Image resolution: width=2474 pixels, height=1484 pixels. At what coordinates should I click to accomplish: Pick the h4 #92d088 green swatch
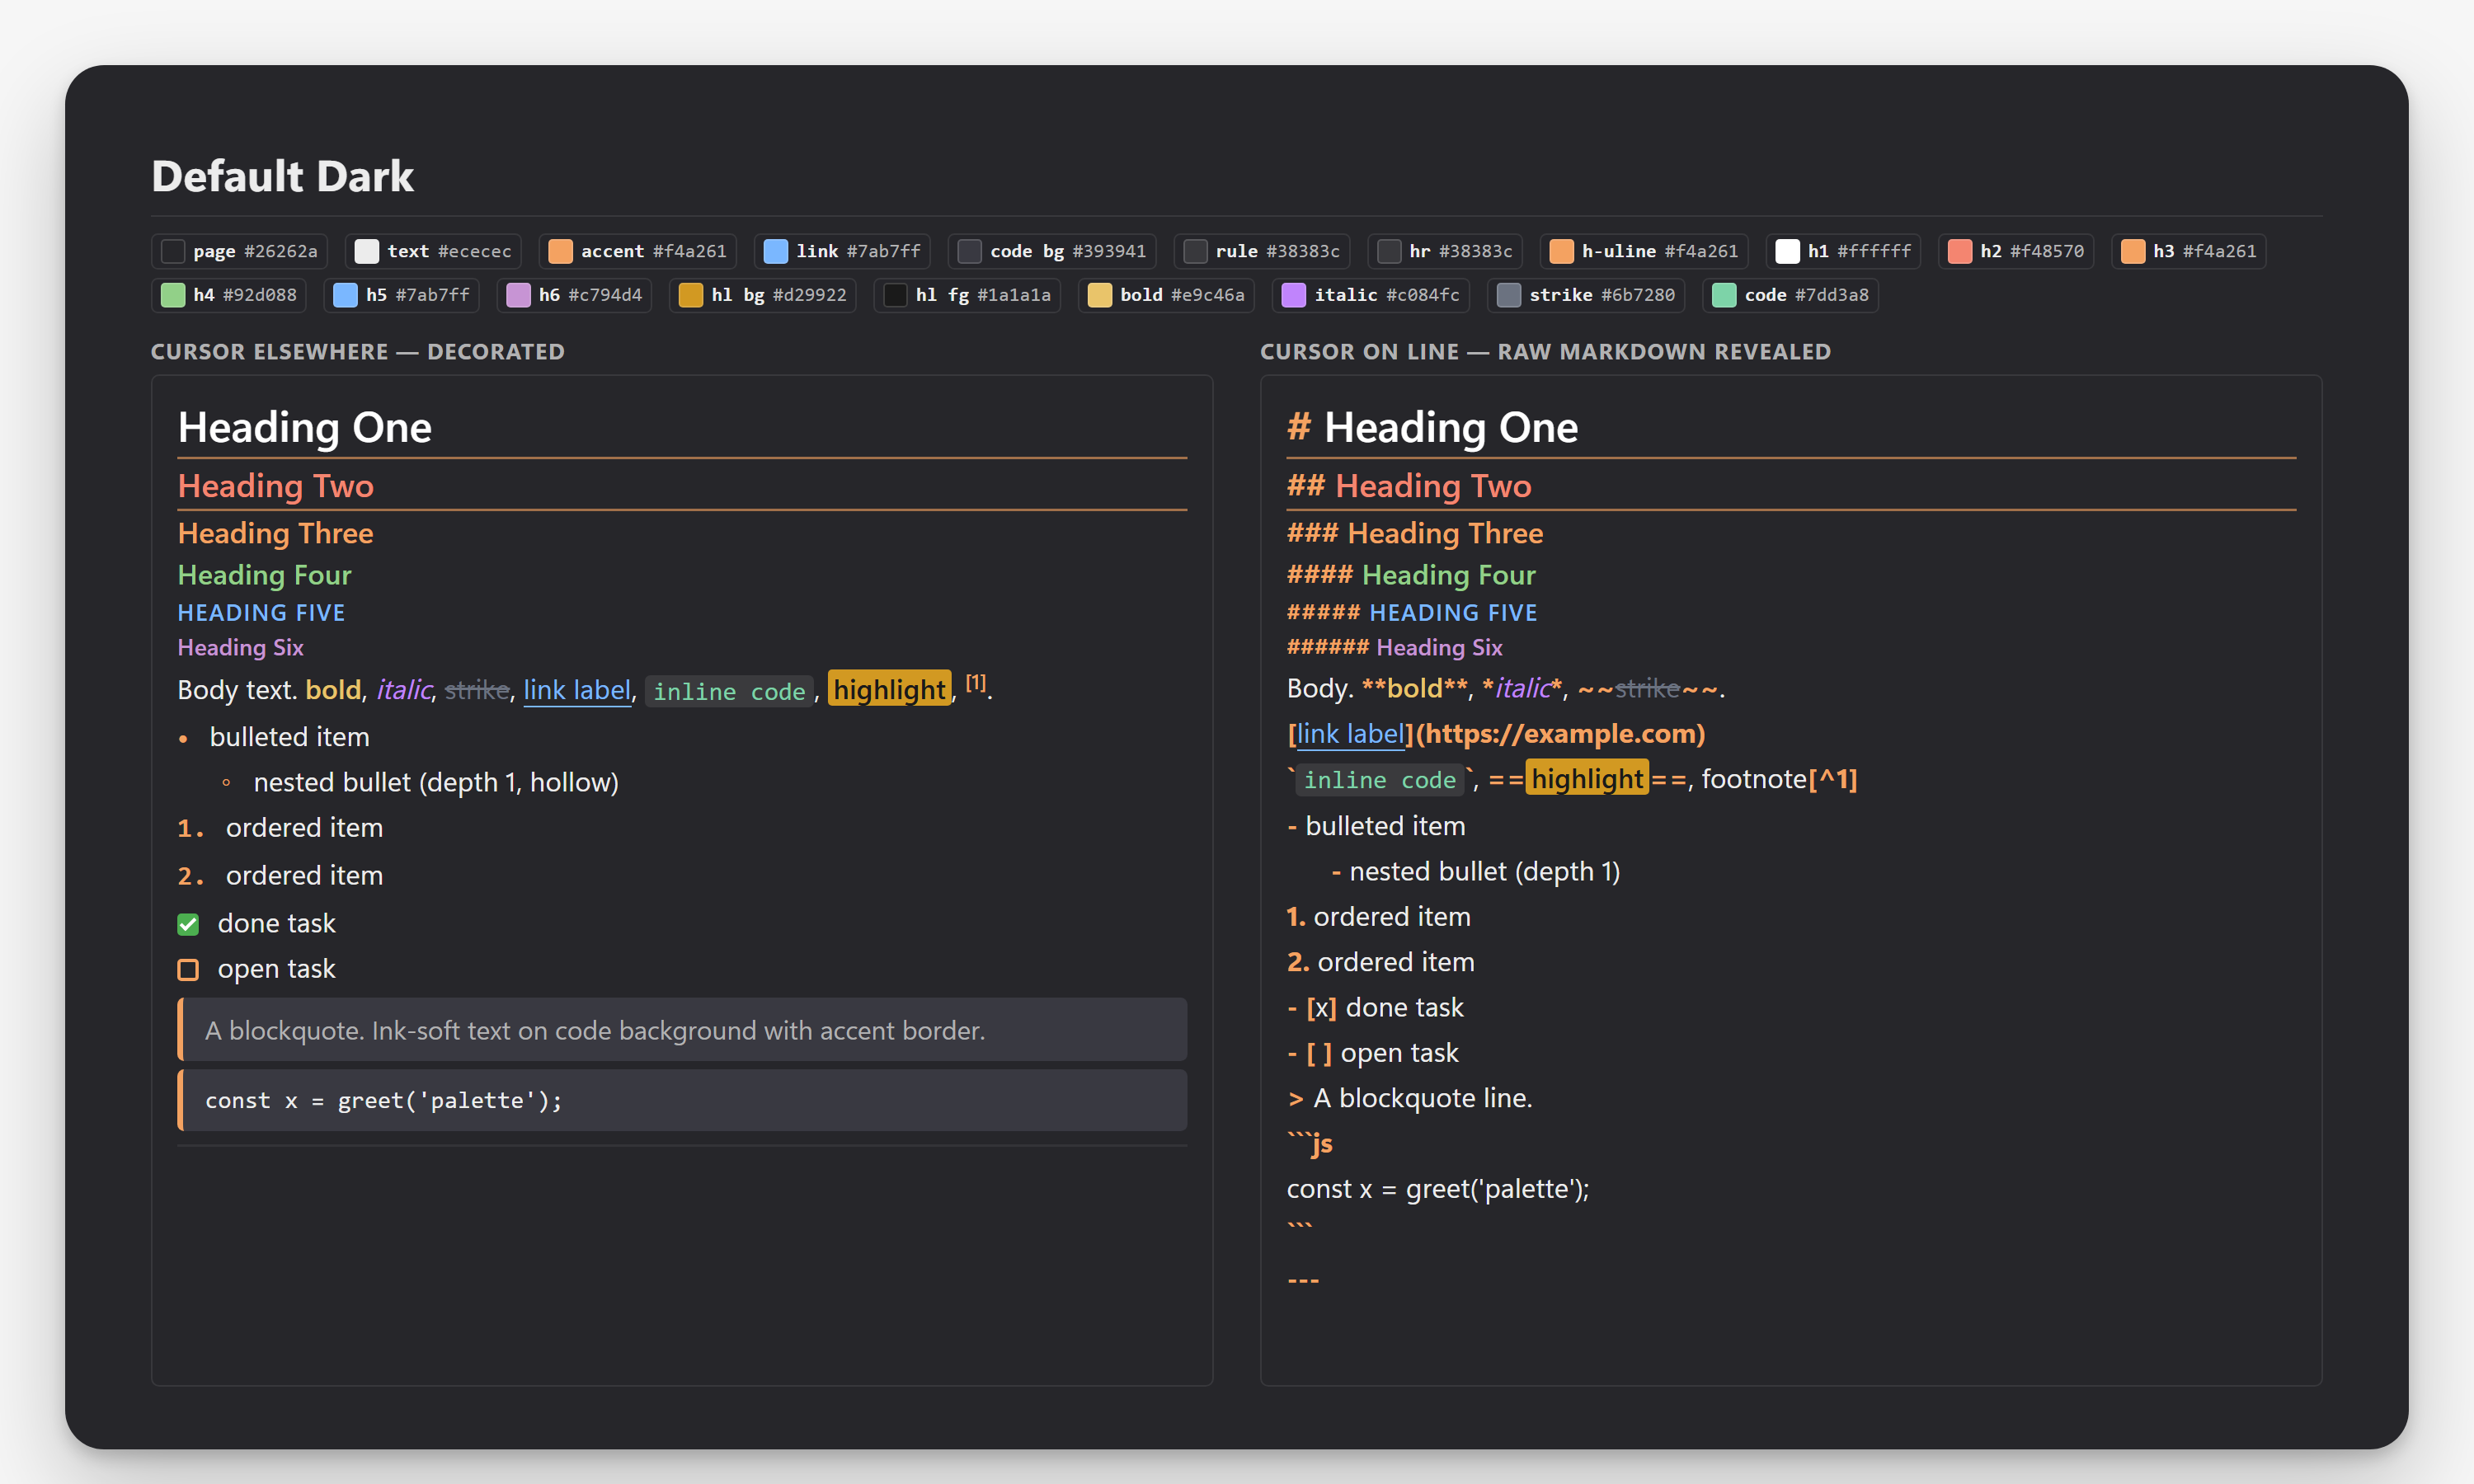coord(229,295)
